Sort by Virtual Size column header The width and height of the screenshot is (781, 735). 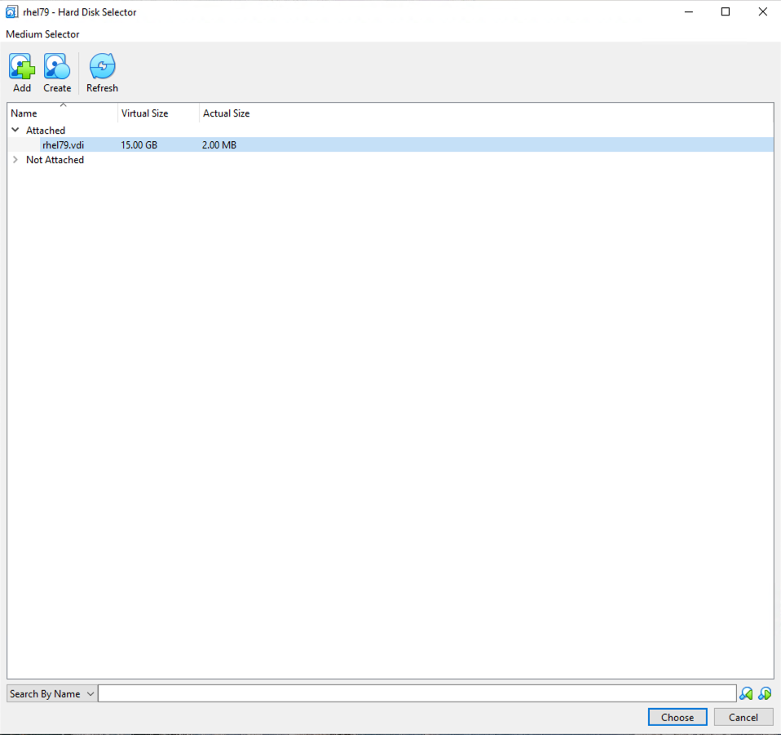(x=158, y=113)
